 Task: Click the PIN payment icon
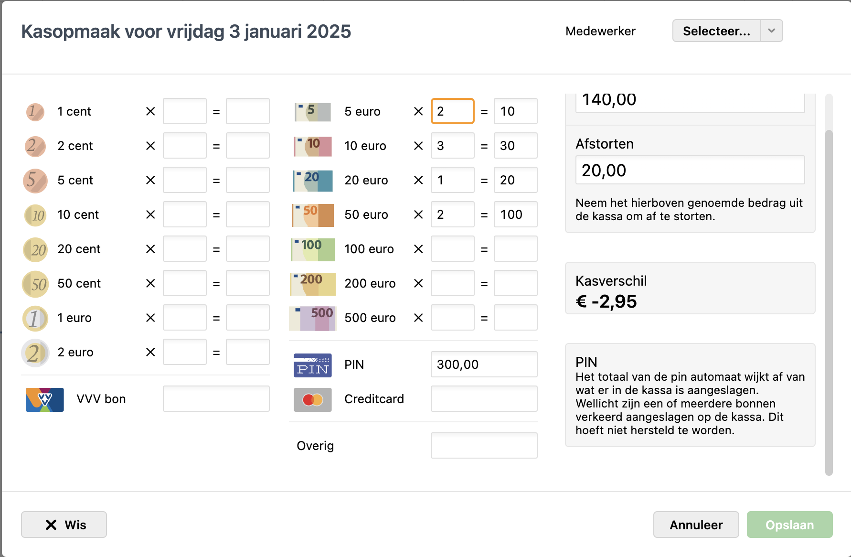(x=312, y=365)
